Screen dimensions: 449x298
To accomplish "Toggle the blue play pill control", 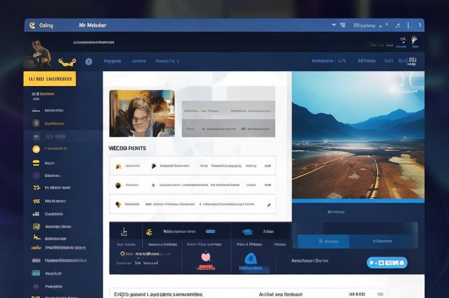I will [x=387, y=262].
